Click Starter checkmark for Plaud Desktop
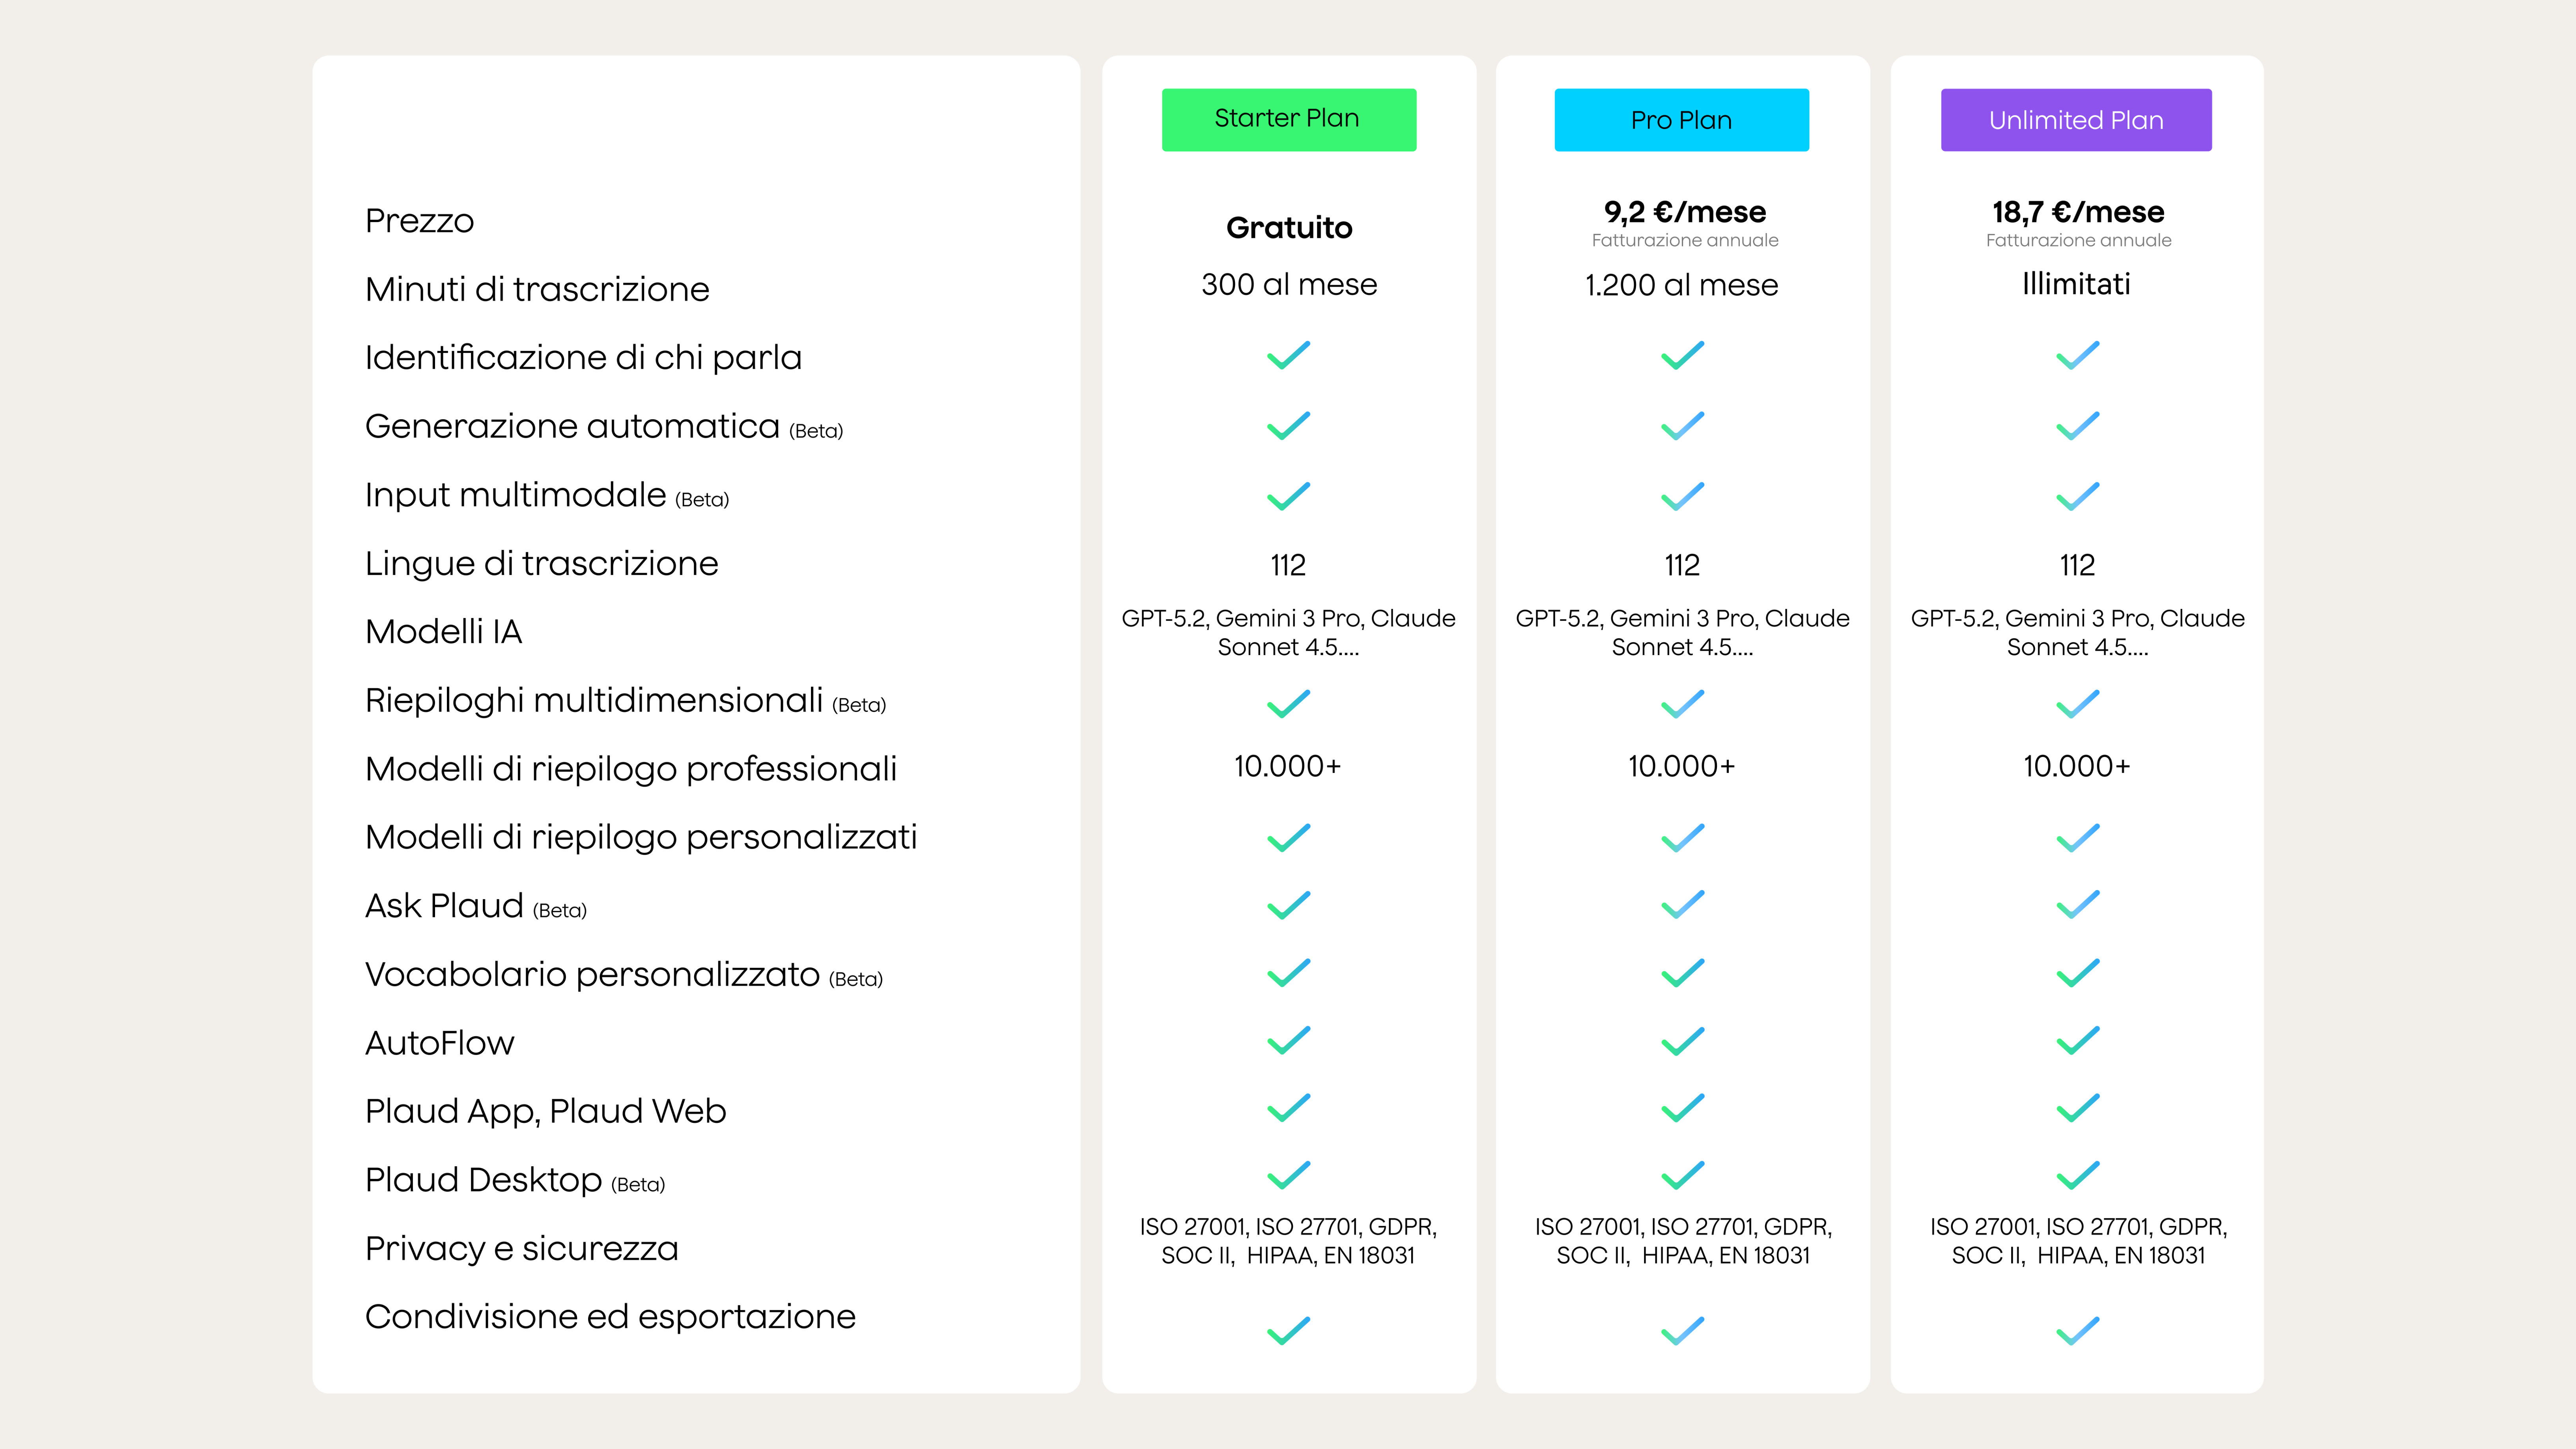 1288,1175
